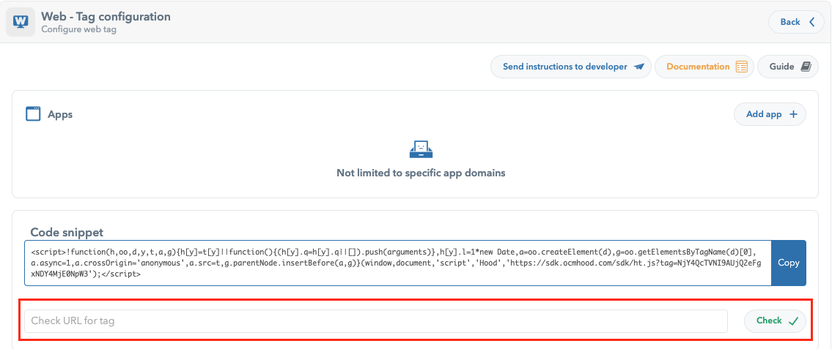Click the Guide book icon

(806, 67)
